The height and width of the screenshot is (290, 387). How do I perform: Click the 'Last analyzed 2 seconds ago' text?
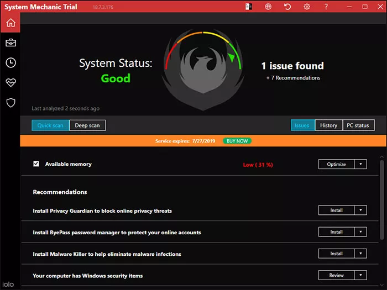coord(66,108)
